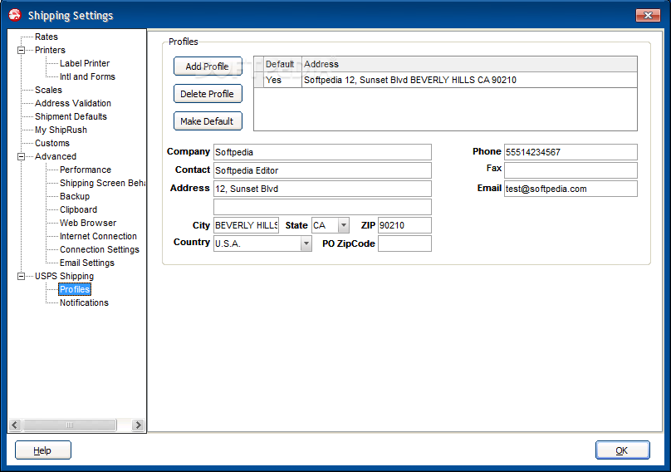
Task: Click the Yes cell in Default column
Action: [x=282, y=80]
